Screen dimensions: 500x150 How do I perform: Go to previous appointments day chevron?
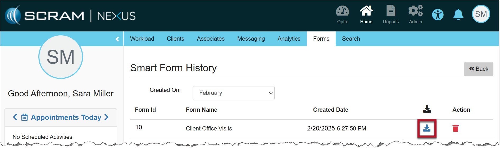click(15, 117)
